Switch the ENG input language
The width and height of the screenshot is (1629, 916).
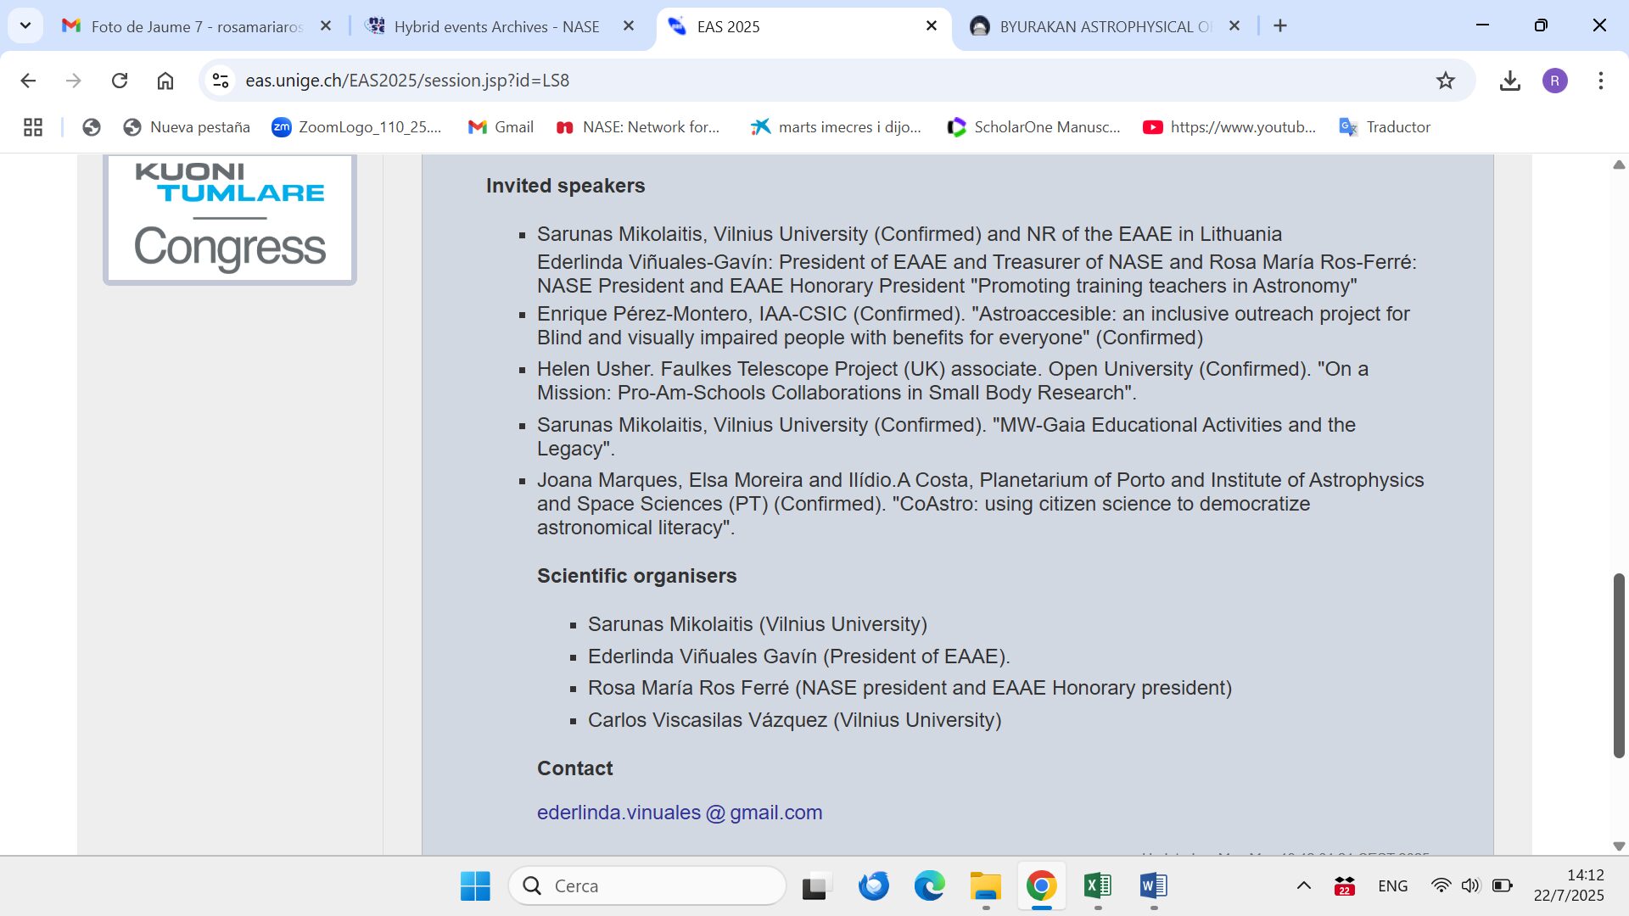(1393, 886)
